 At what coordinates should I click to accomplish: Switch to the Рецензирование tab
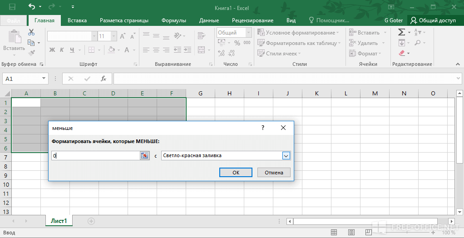[253, 20]
